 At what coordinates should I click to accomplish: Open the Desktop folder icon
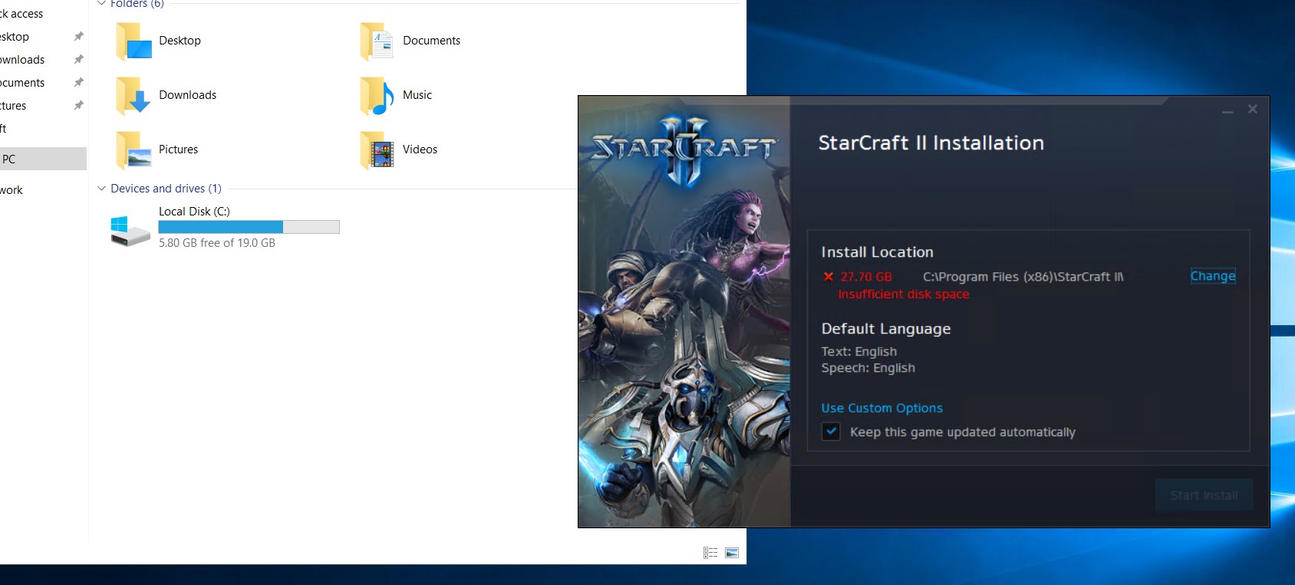pos(133,41)
